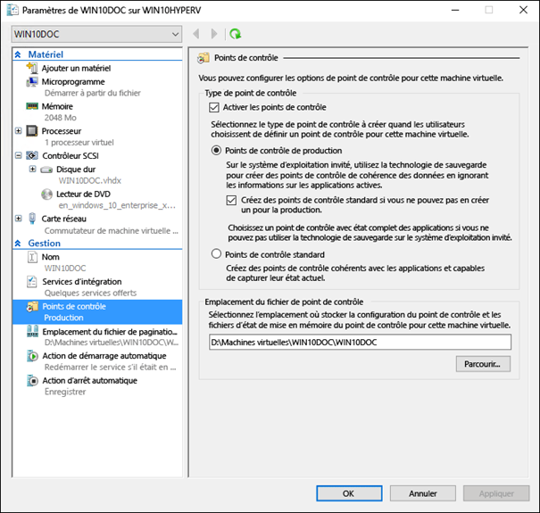Minimize the Paramètres window

(x=455, y=10)
